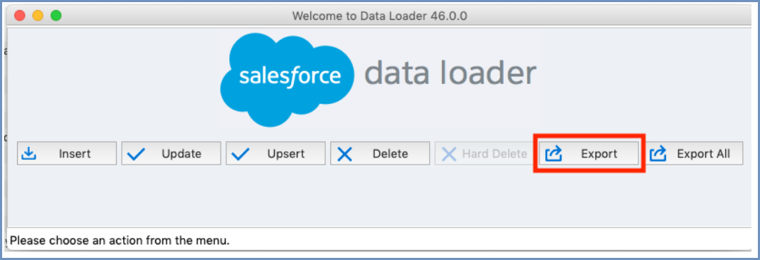760x260 pixels.
Task: Select the disabled Hard Delete button
Action: [484, 154]
